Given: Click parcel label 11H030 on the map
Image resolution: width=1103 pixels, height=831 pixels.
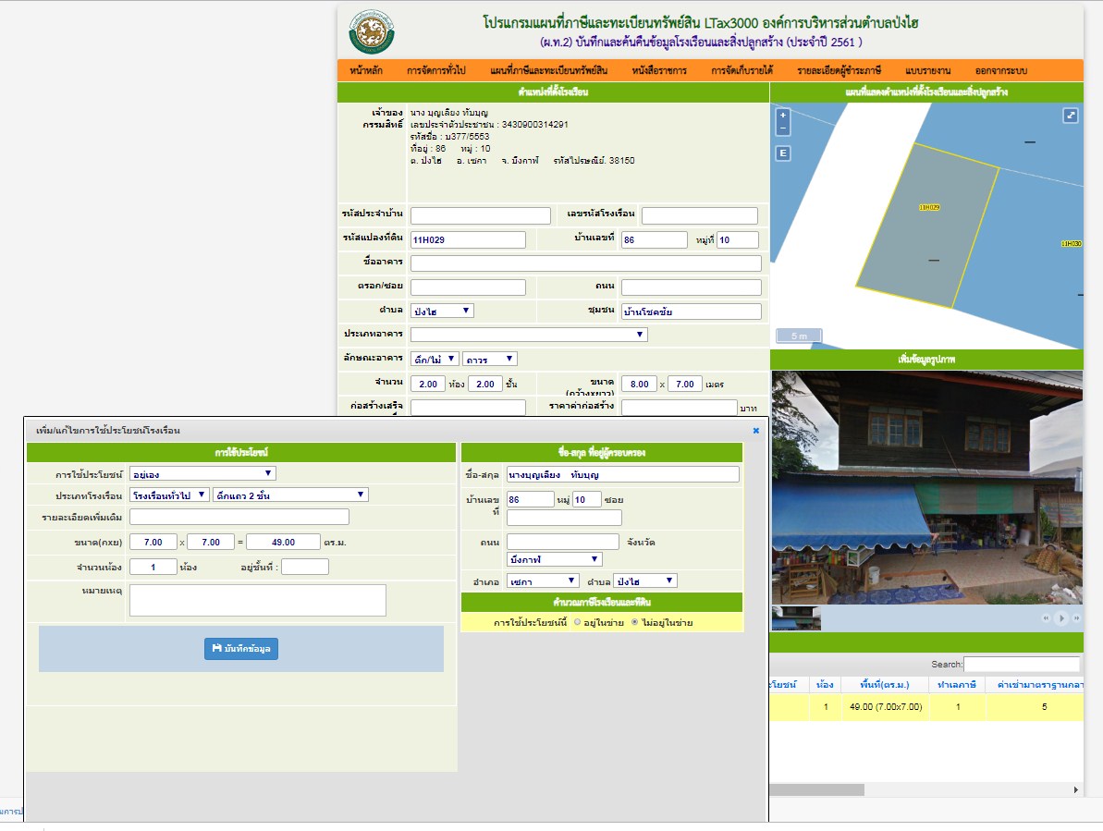Looking at the screenshot, I should 1072,244.
